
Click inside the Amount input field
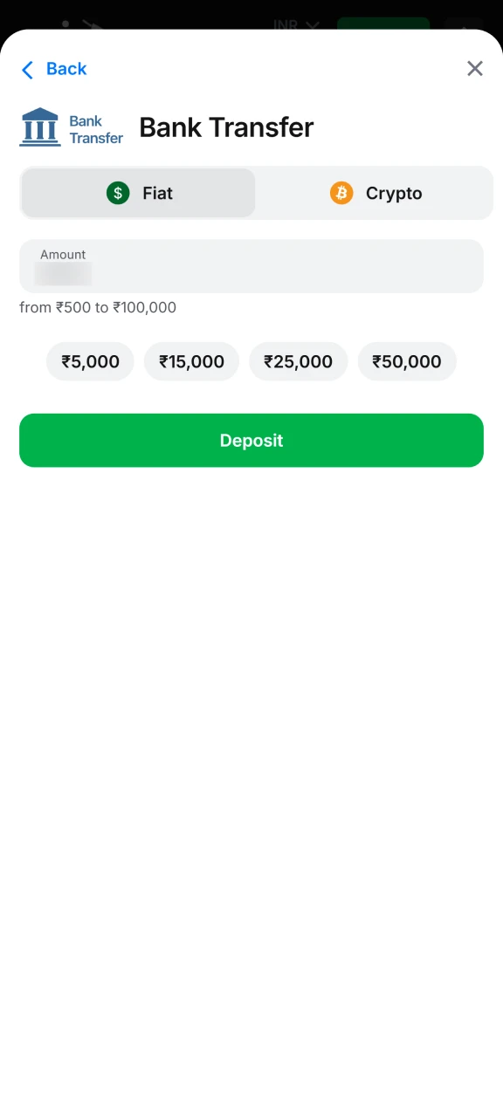point(251,266)
